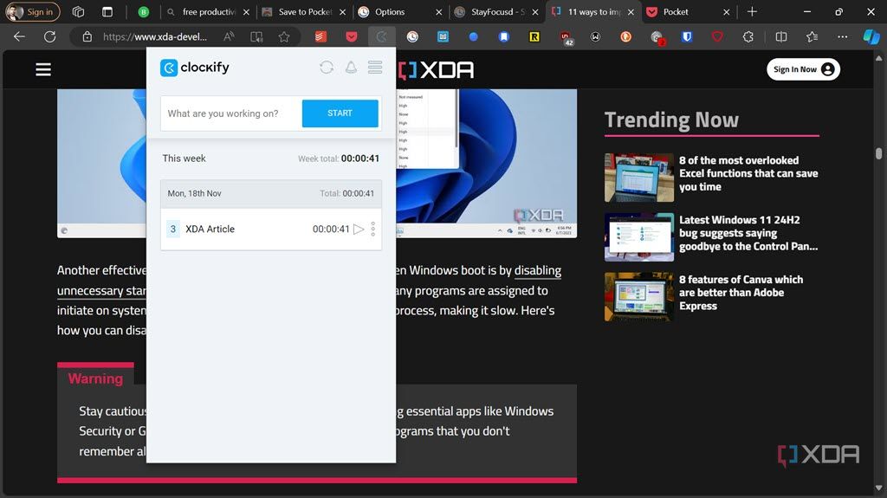Open the XDA site hamburger menu
The height and width of the screenshot is (498, 887).
tap(43, 69)
